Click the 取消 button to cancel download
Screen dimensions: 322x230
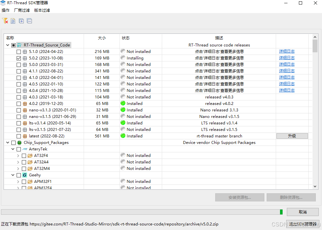[x=302, y=212]
